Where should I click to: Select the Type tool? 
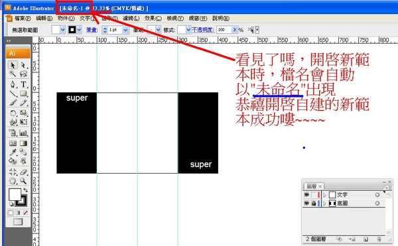(x=23, y=84)
